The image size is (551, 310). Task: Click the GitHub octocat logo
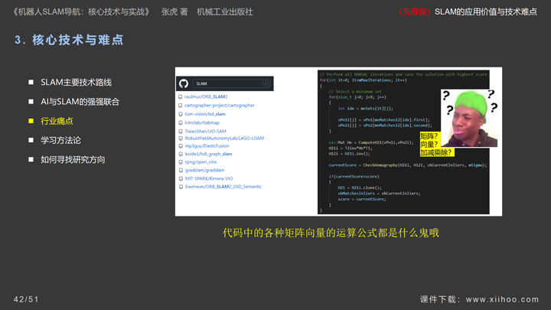pyautogui.click(x=184, y=83)
